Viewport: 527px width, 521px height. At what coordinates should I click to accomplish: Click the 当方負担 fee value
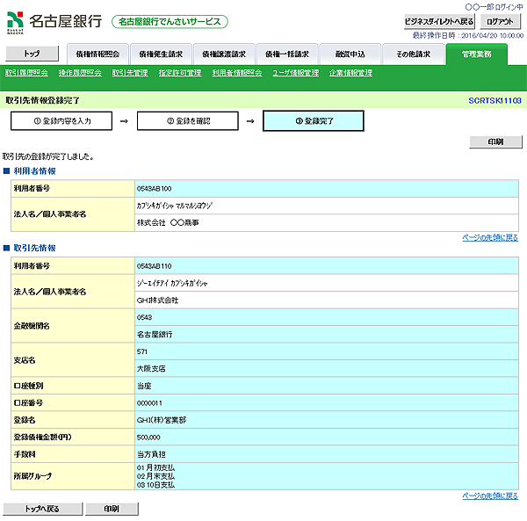[151, 454]
